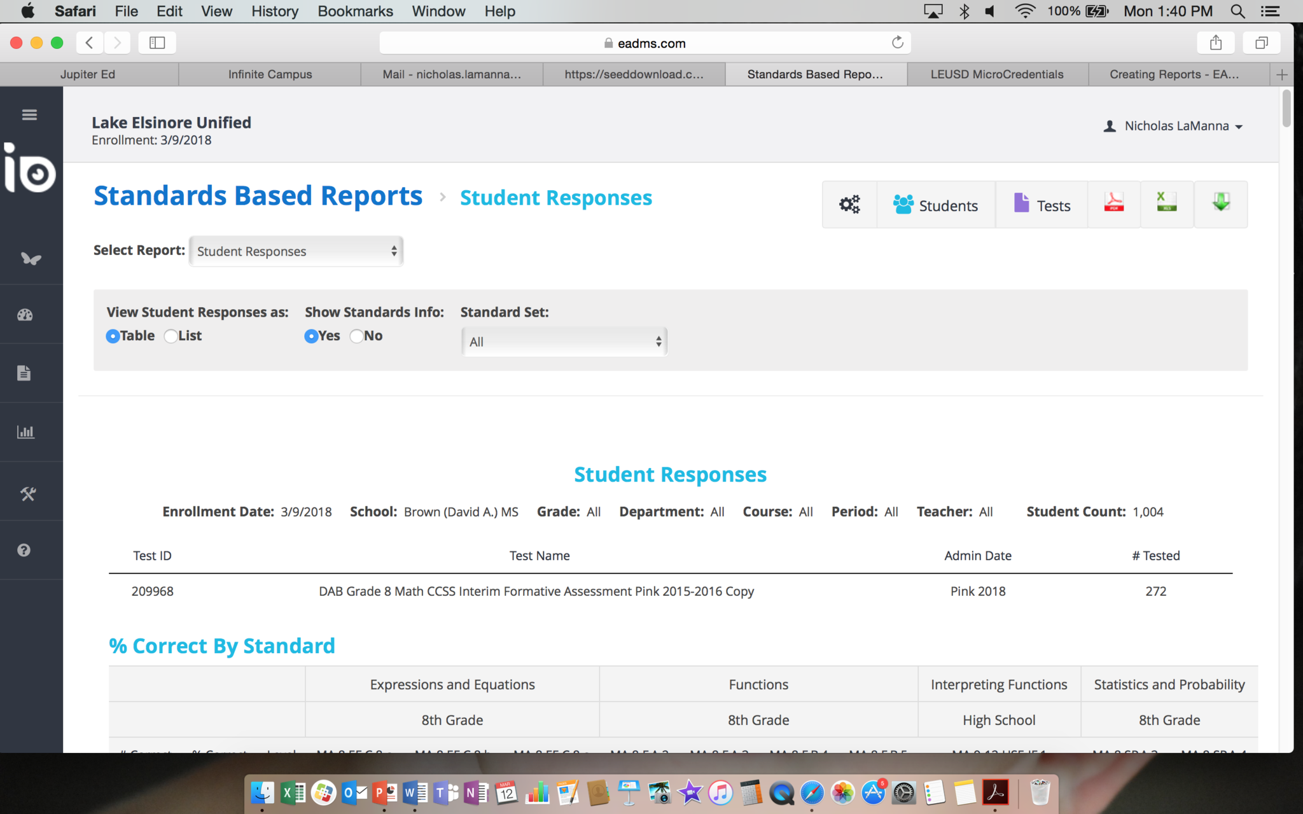This screenshot has height=814, width=1303.
Task: Export report to Excel icon
Action: pyautogui.click(x=1166, y=203)
